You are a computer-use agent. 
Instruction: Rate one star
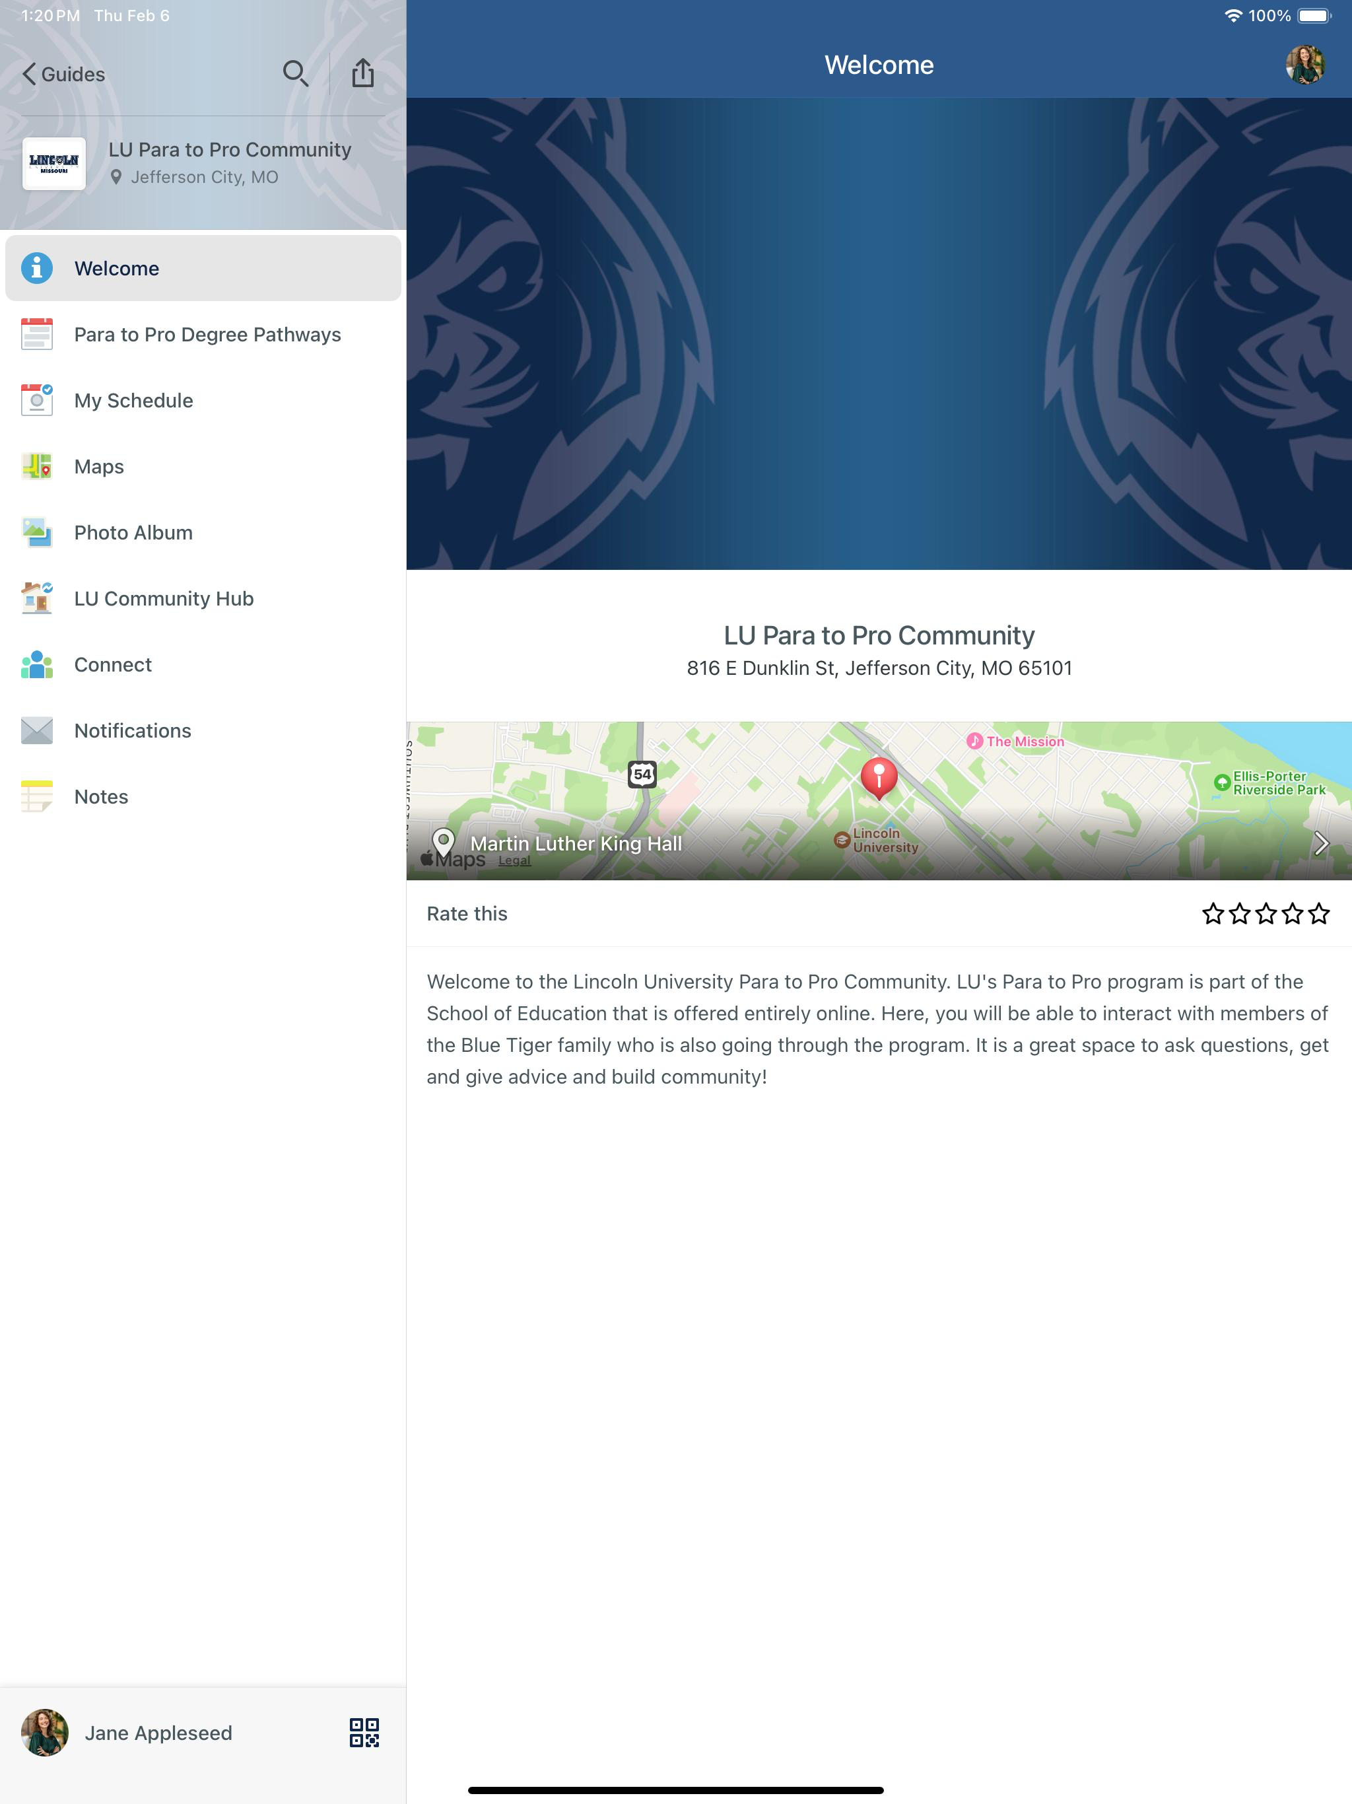pyautogui.click(x=1213, y=913)
